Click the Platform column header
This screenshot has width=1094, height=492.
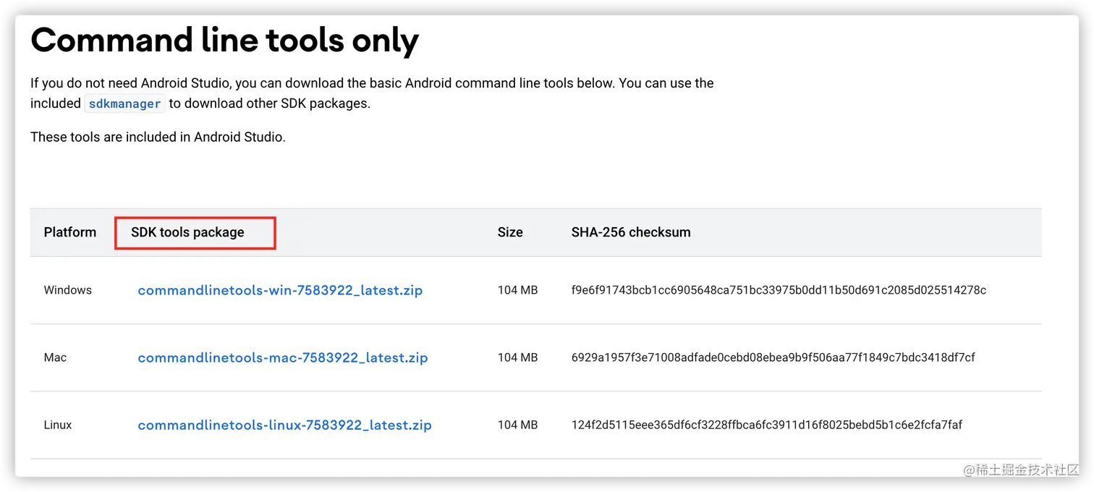pos(70,232)
